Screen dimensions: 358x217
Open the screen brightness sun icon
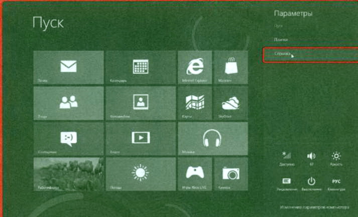click(336, 159)
